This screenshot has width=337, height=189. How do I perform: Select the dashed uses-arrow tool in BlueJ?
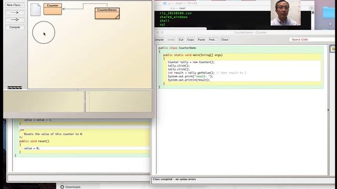point(15,13)
